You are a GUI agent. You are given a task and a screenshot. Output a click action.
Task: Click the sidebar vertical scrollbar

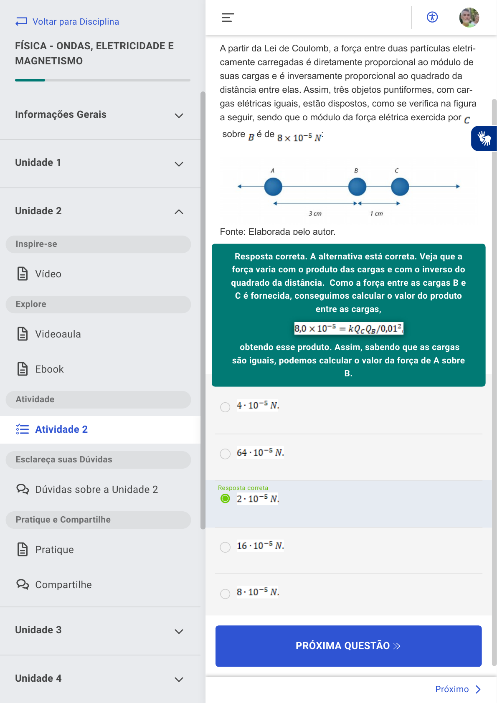[203, 310]
